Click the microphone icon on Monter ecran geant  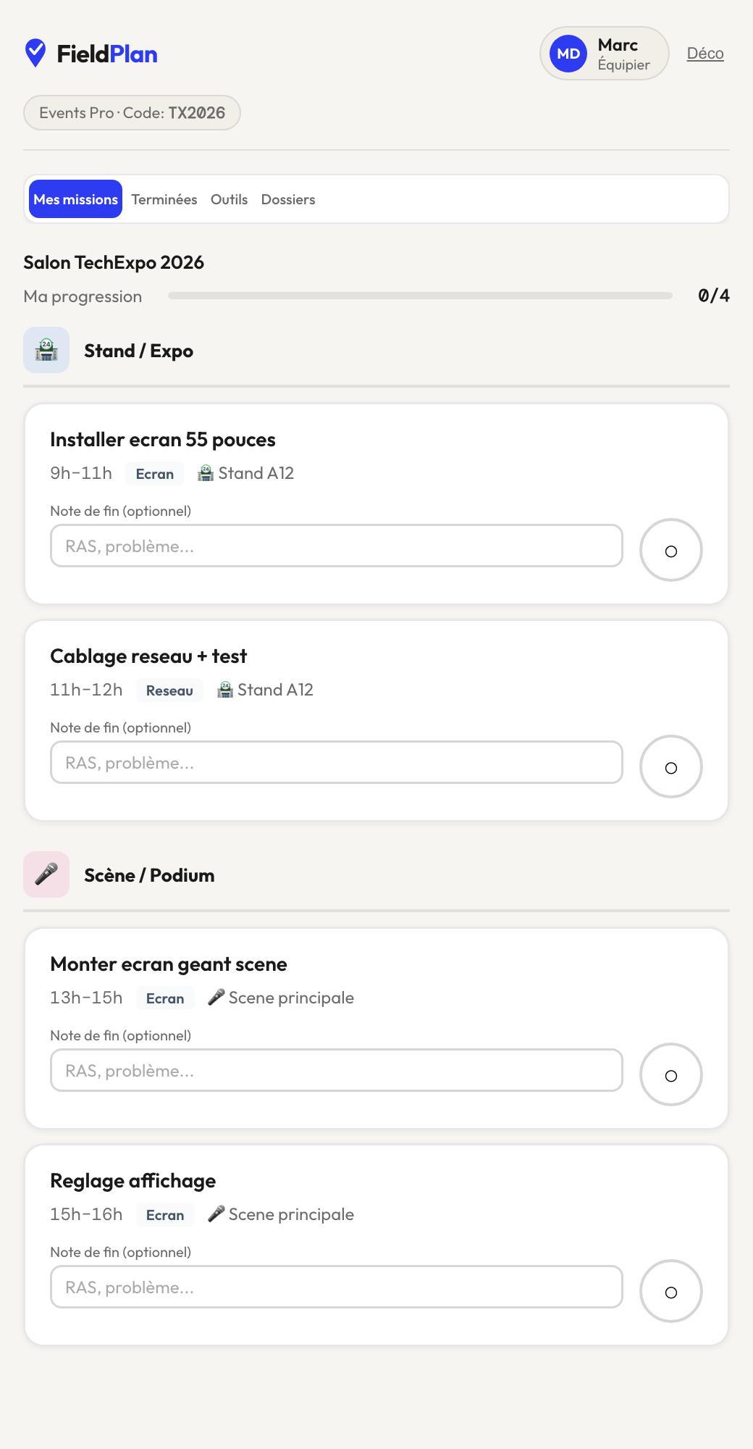pos(216,998)
